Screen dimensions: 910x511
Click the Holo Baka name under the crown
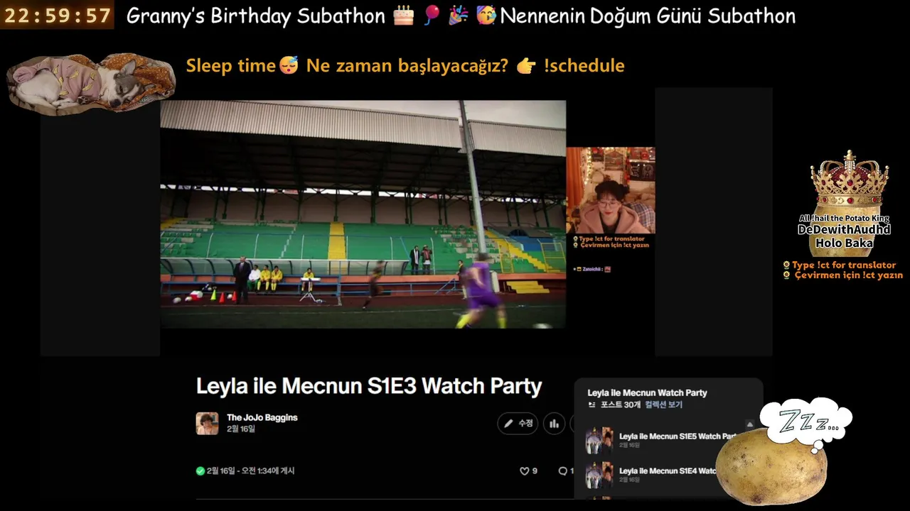click(844, 243)
